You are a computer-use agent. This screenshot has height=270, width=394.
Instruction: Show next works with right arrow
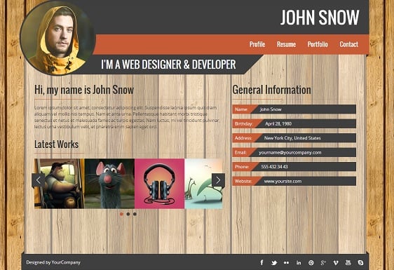click(218, 180)
